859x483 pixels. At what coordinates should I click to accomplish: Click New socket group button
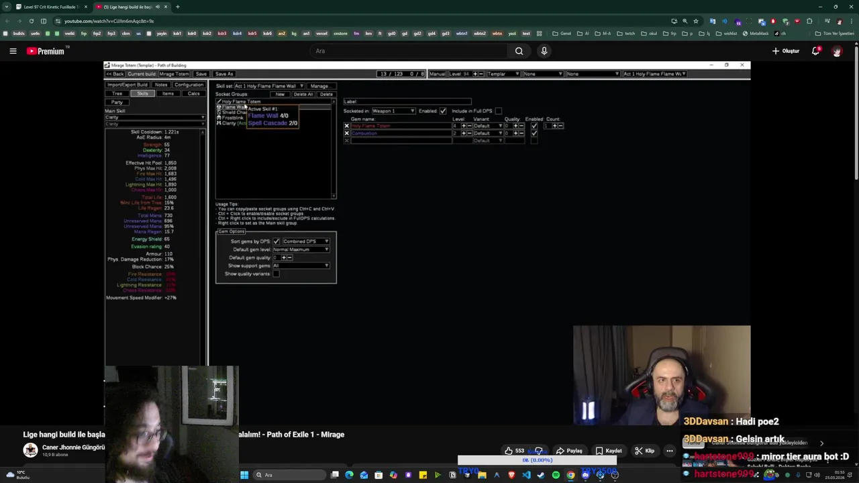tap(280, 94)
